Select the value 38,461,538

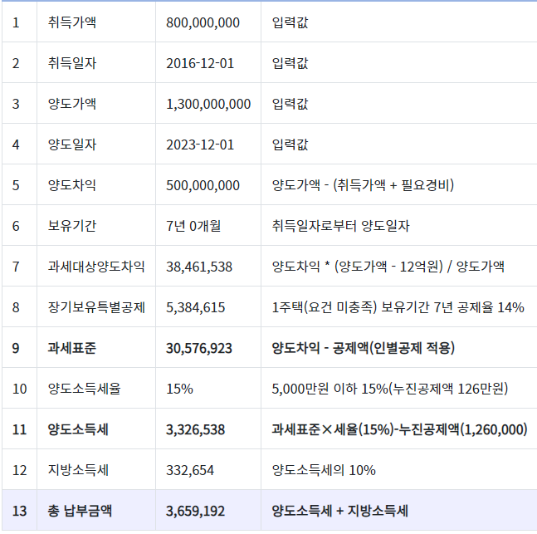point(199,267)
